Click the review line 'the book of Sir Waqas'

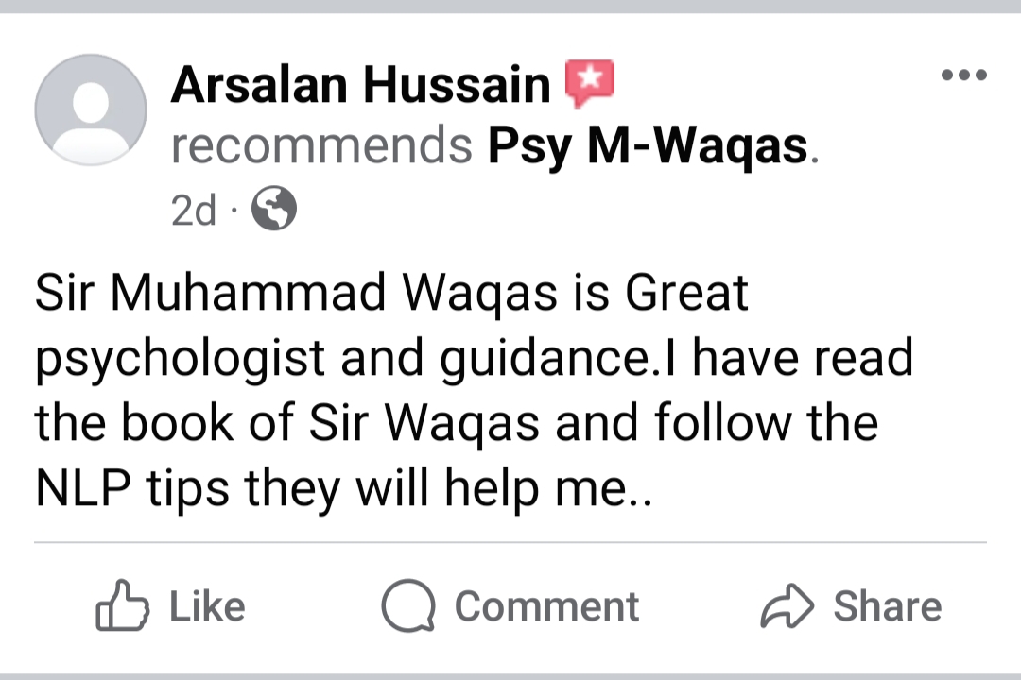click(457, 422)
